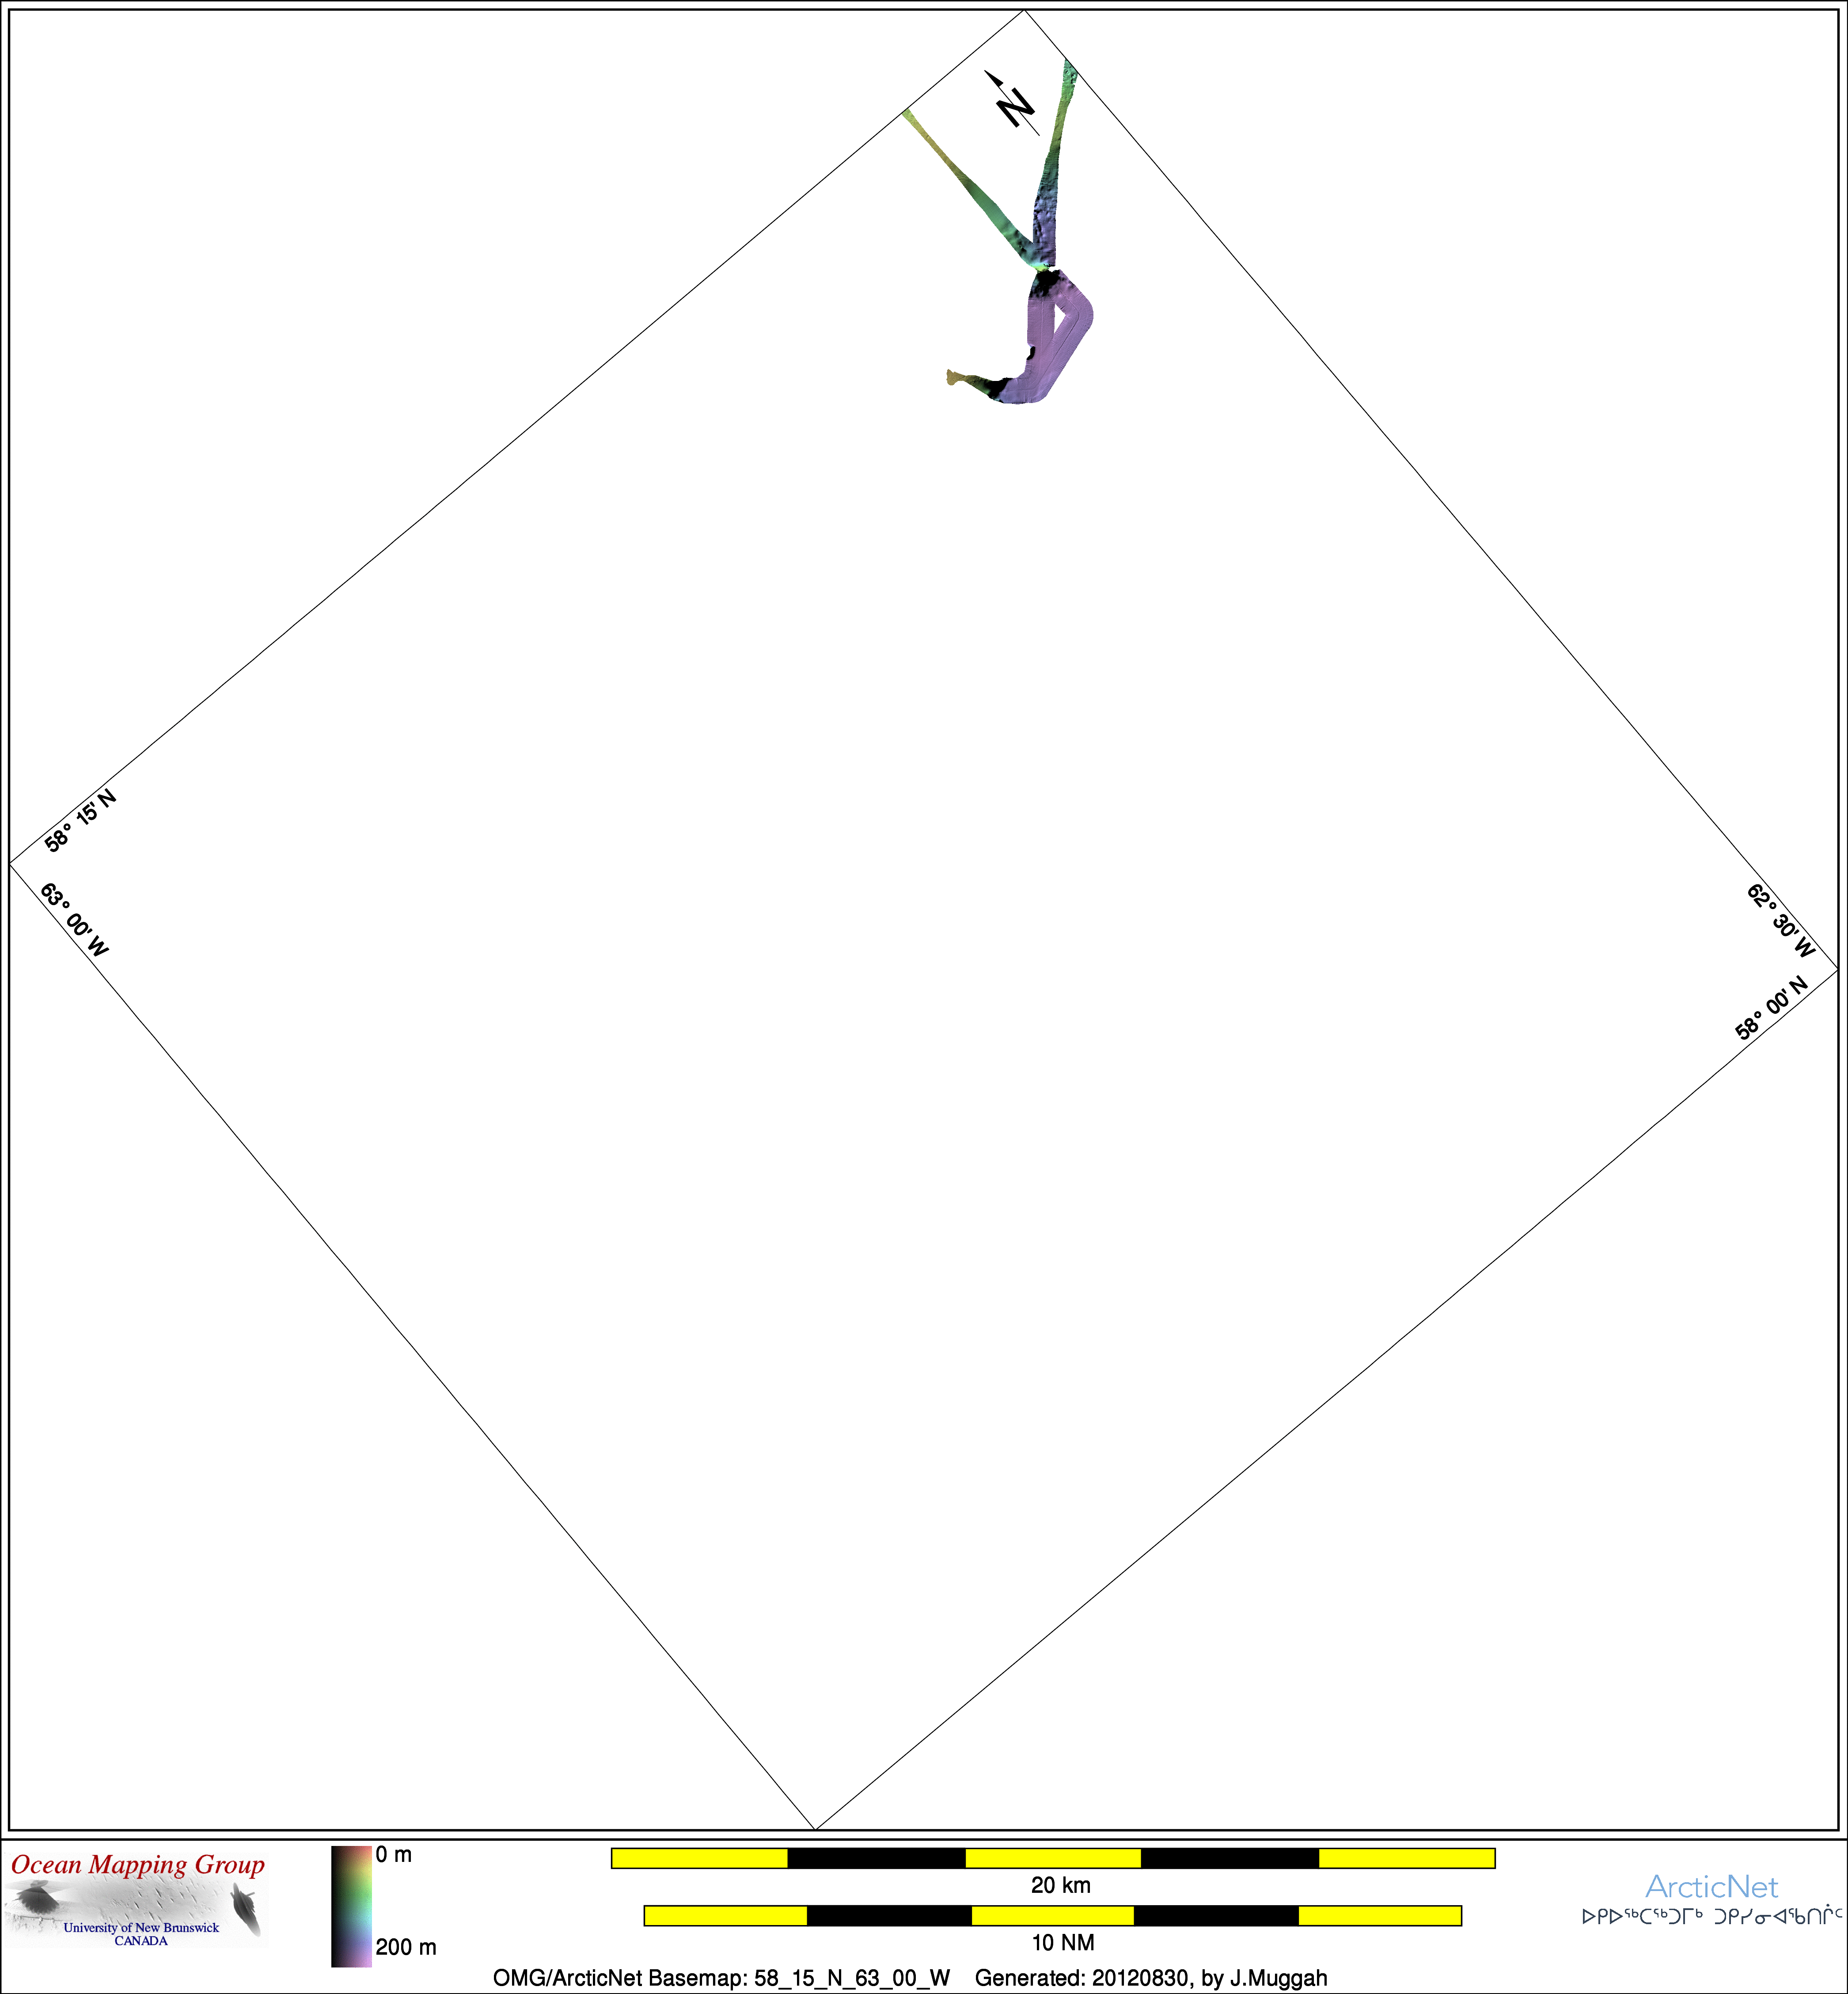This screenshot has height=1994, width=1848.
Task: Click the 200 m depth label
Action: (x=406, y=1947)
